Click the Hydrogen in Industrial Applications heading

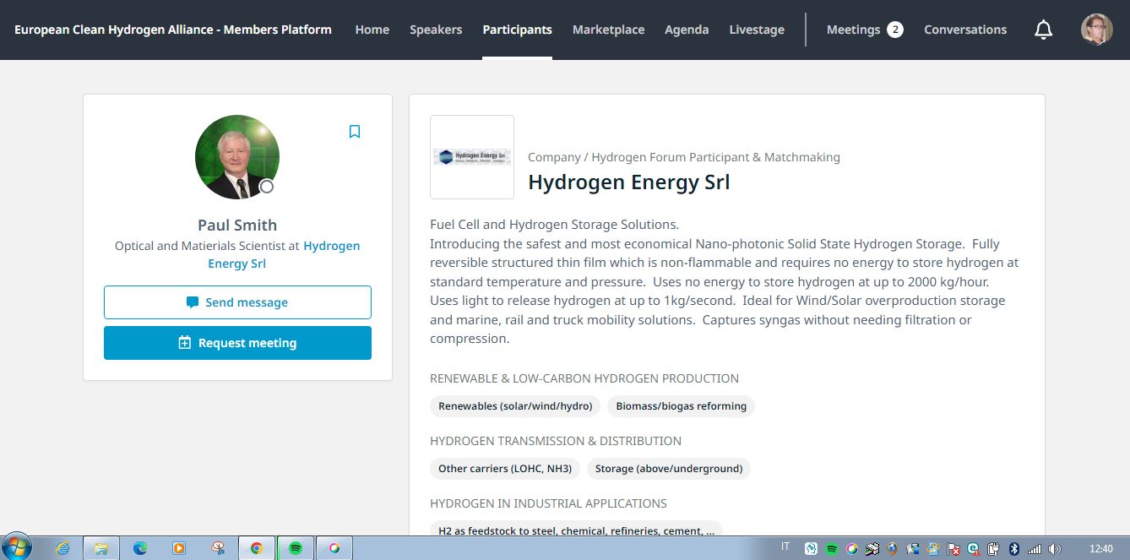548,503
